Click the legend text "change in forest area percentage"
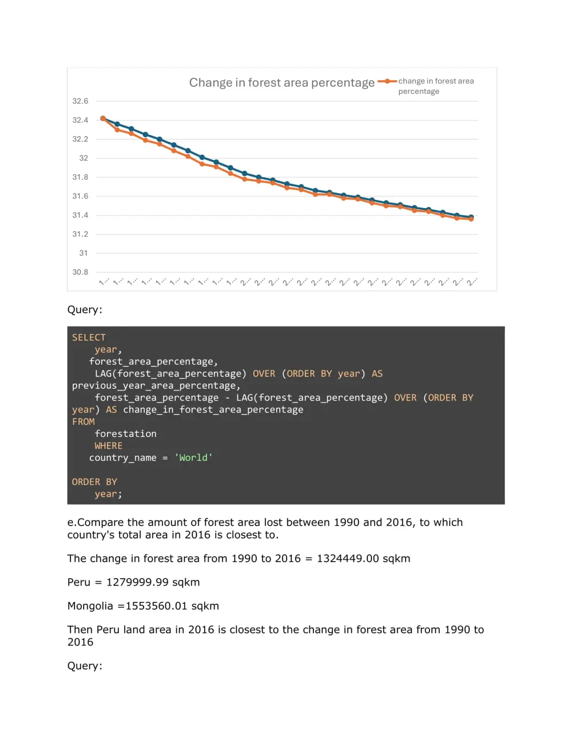 click(436, 86)
